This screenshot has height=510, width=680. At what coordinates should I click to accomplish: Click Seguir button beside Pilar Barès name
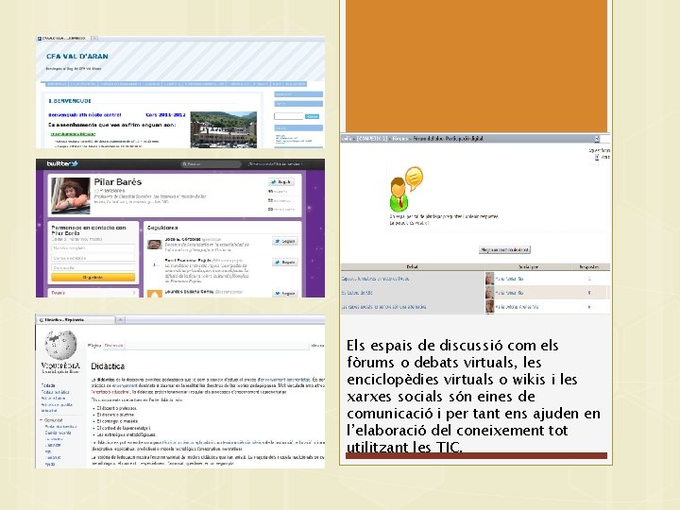(x=281, y=182)
